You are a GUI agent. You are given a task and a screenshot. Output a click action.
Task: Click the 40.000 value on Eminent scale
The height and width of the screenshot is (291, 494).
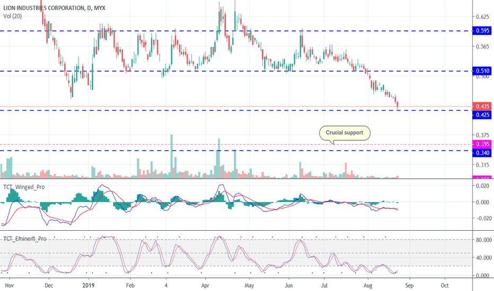click(483, 258)
